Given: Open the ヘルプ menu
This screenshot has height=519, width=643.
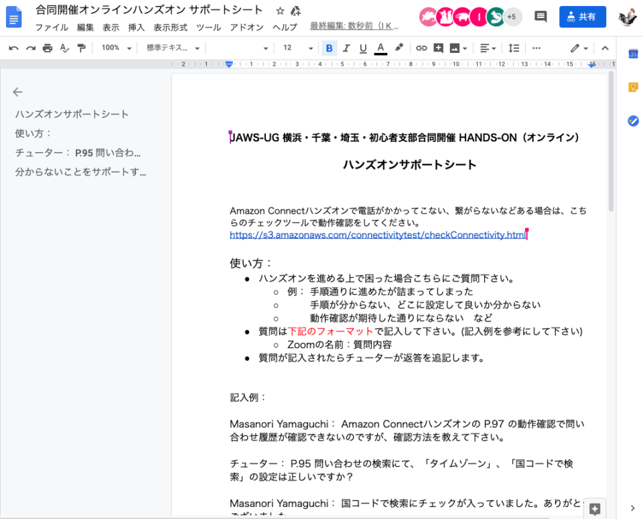Looking at the screenshot, I should pyautogui.click(x=285, y=27).
